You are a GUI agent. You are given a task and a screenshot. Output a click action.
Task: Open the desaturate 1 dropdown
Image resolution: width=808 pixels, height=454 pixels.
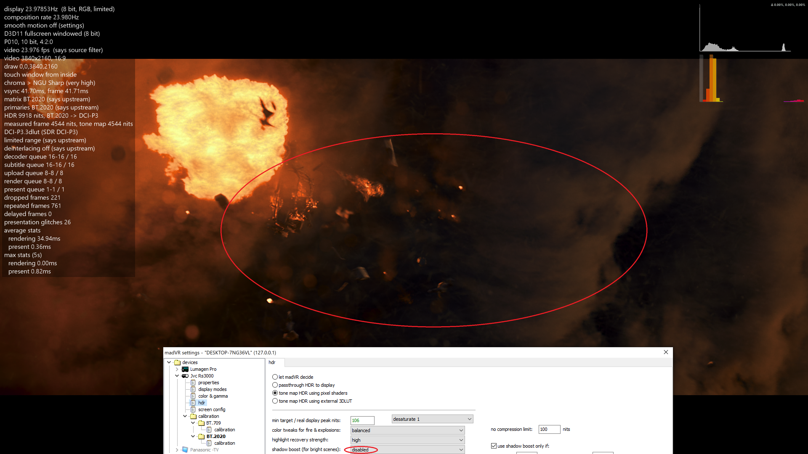coord(432,419)
